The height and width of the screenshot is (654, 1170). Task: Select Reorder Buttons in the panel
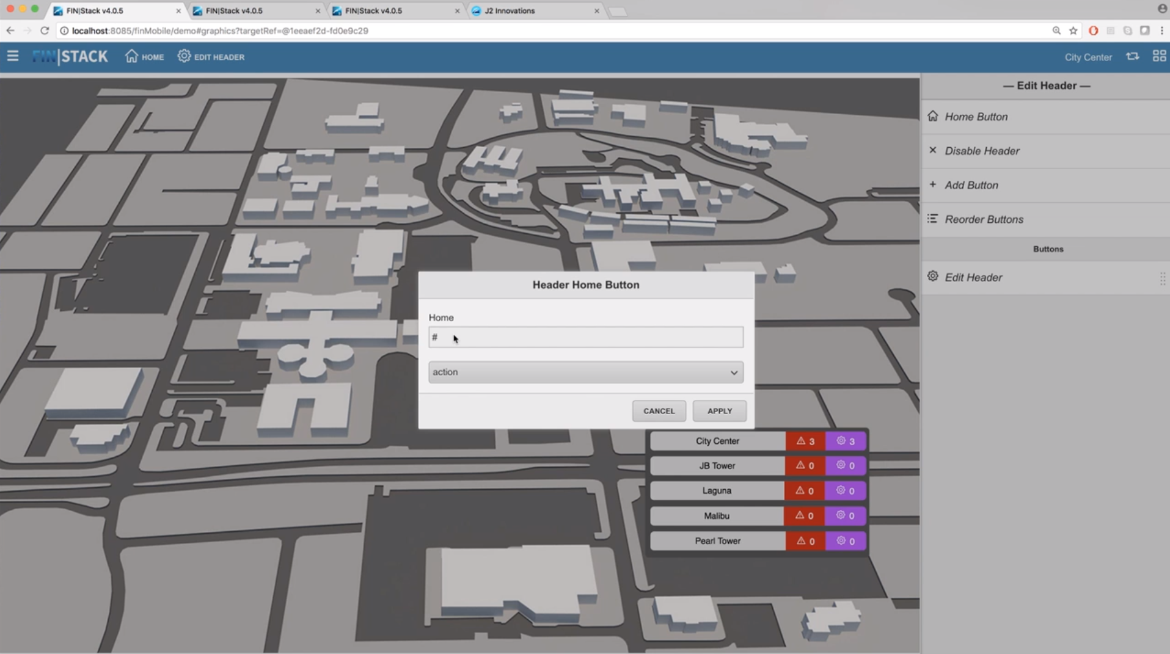click(x=983, y=219)
